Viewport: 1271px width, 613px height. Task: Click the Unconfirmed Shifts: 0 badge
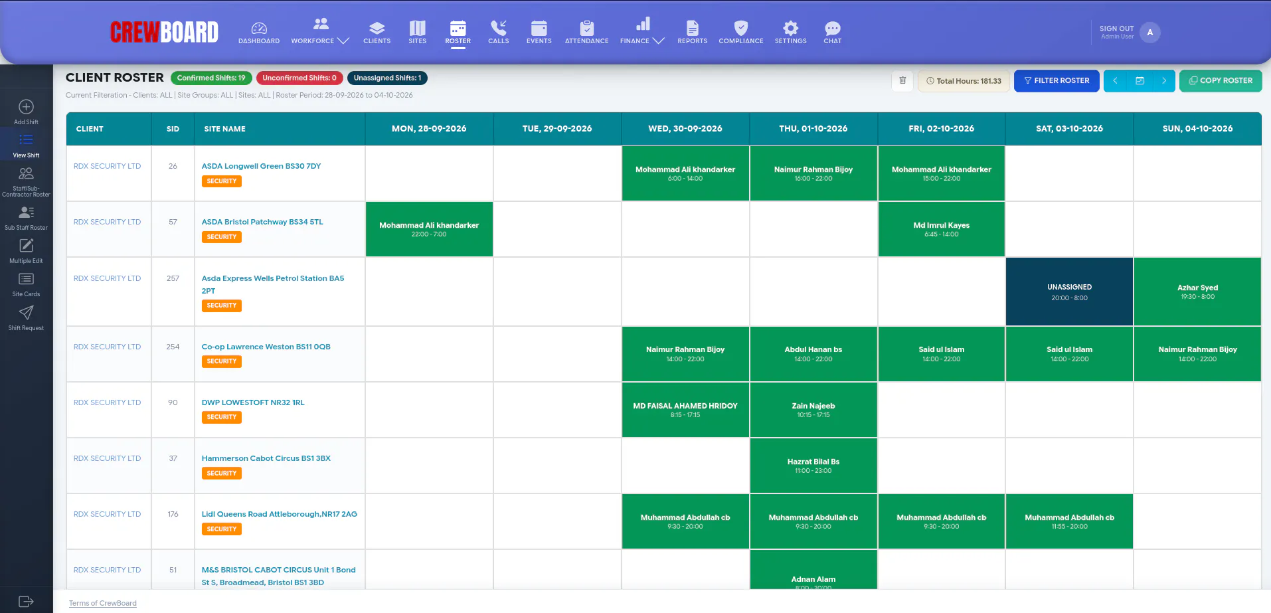(x=299, y=78)
